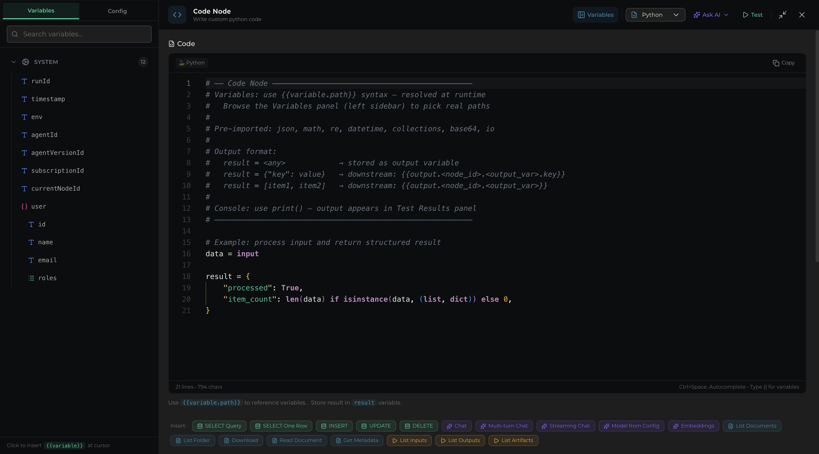
Task: Insert the Multi-turn Chat snippet
Action: click(x=504, y=426)
